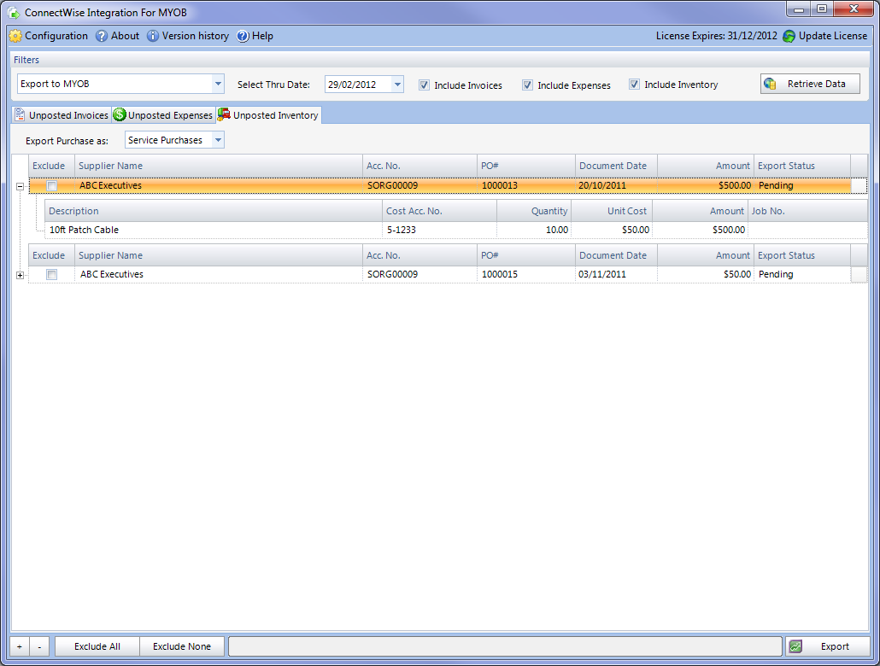Expand the PO 1000015 row

coord(21,275)
